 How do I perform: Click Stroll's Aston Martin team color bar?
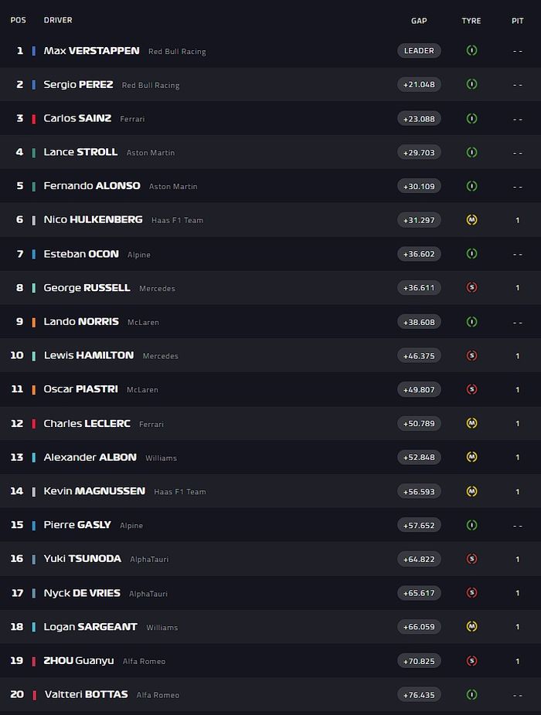[34, 153]
